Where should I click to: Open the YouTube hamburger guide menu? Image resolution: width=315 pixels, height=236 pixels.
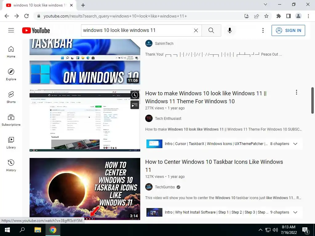pos(11,30)
